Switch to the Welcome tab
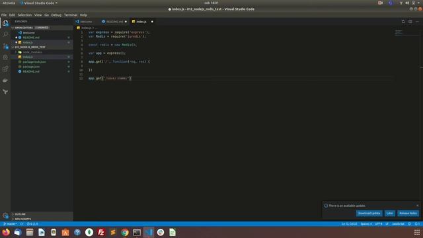 click(86, 22)
